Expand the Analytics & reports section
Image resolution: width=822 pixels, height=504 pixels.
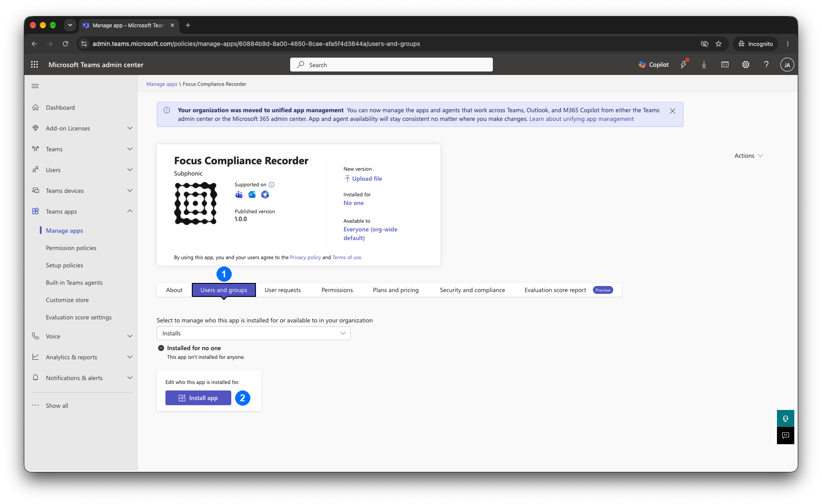tap(82, 357)
